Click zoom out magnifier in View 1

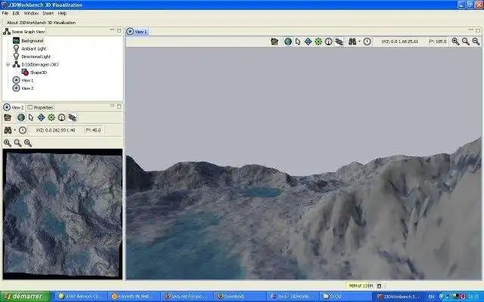476,42
